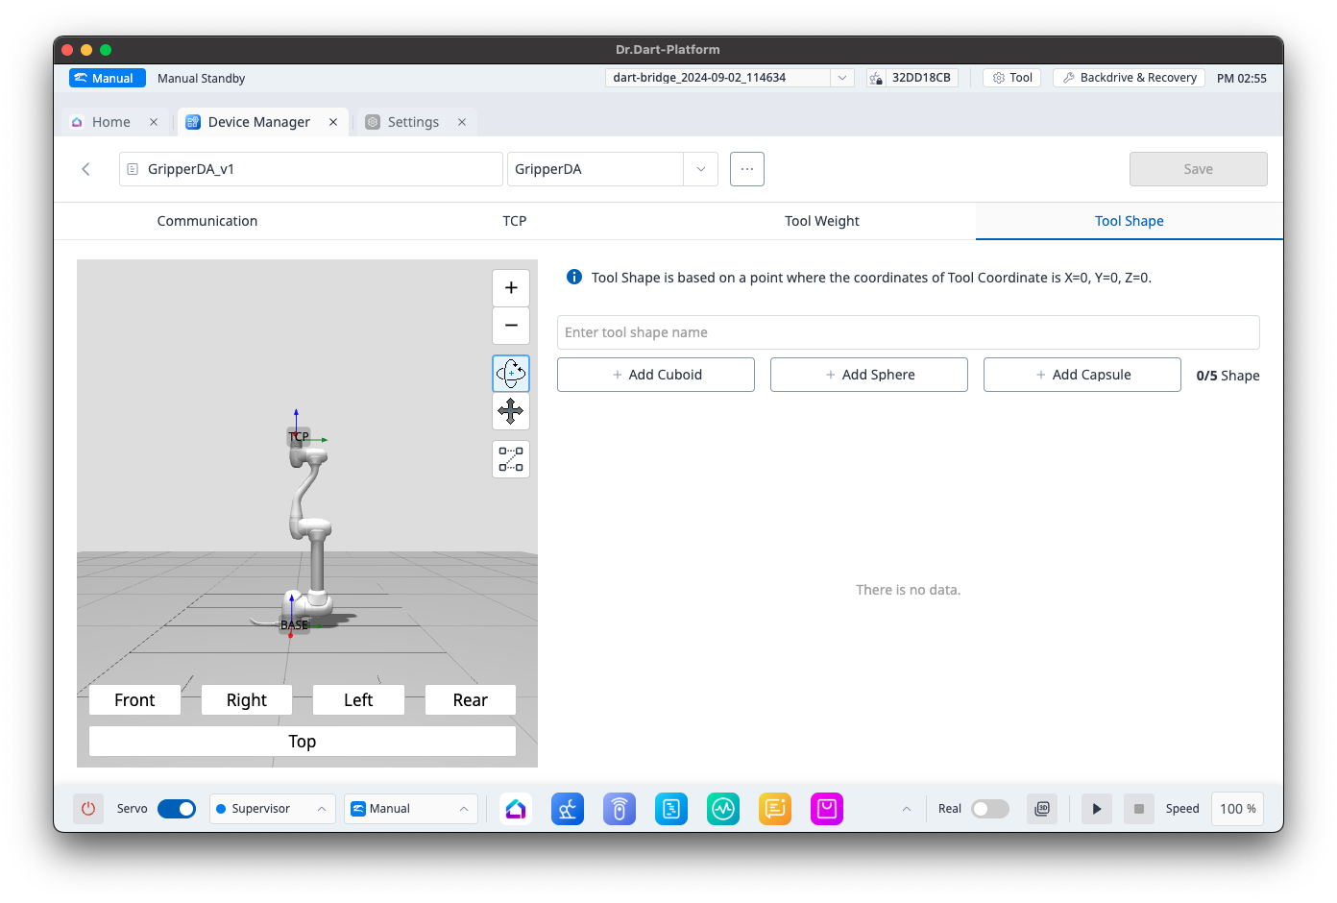Expand the GripperDA type dropdown

(x=700, y=169)
